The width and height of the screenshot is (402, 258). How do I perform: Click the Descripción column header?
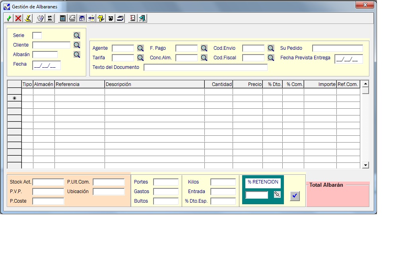(155, 84)
